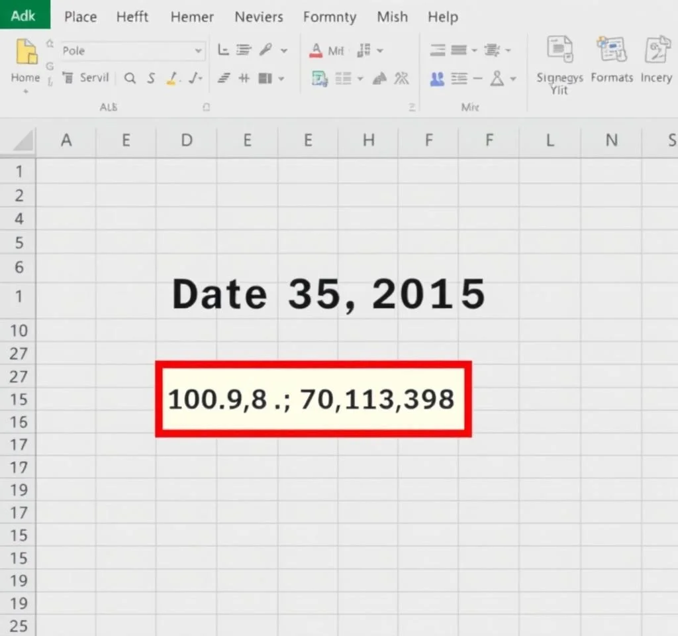Click the italic S style button
The image size is (678, 636).
click(151, 78)
